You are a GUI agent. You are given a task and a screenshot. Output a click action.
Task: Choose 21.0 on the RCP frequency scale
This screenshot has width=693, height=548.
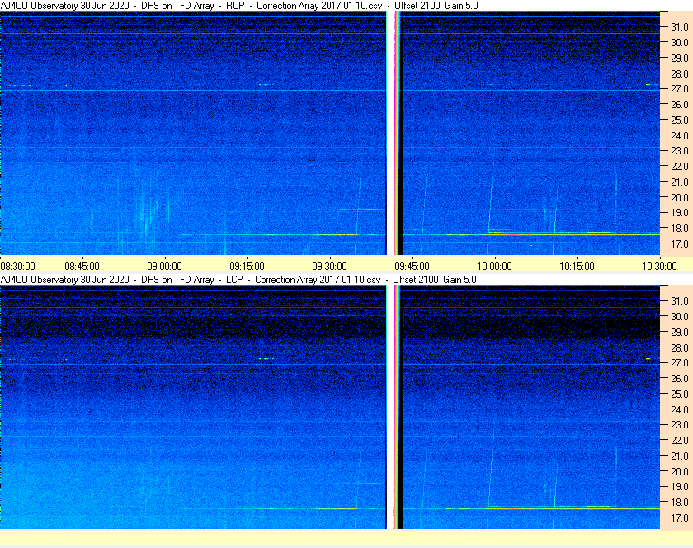(x=680, y=182)
